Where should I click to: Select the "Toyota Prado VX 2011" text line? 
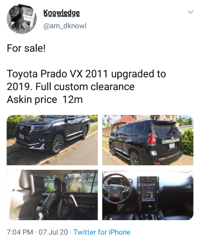pyautogui.click(x=57, y=74)
